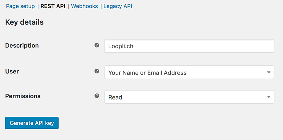Click the Key details heading

coord(24,22)
